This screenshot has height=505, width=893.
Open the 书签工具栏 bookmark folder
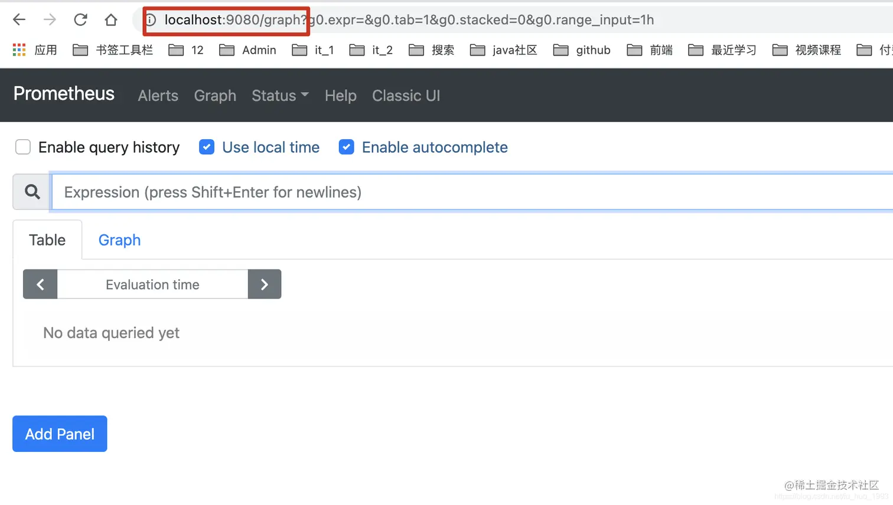point(113,50)
